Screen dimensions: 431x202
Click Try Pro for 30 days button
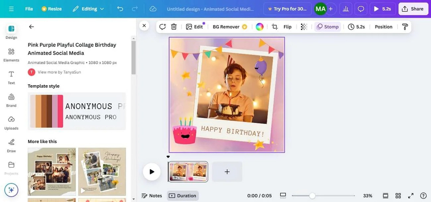coord(287,9)
